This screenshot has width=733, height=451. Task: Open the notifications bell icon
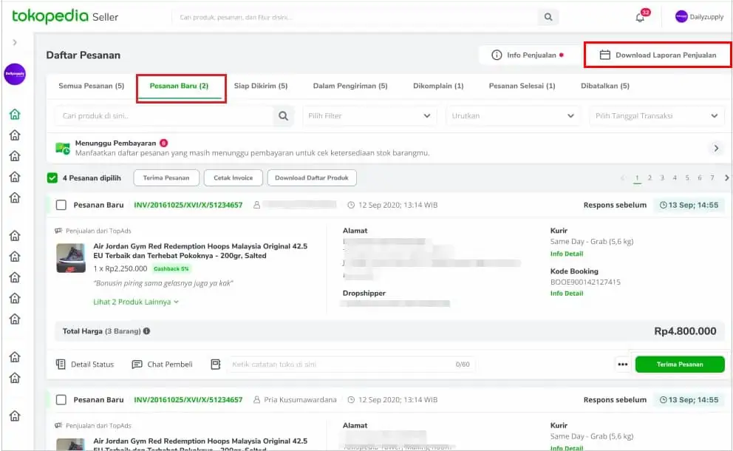coord(640,17)
